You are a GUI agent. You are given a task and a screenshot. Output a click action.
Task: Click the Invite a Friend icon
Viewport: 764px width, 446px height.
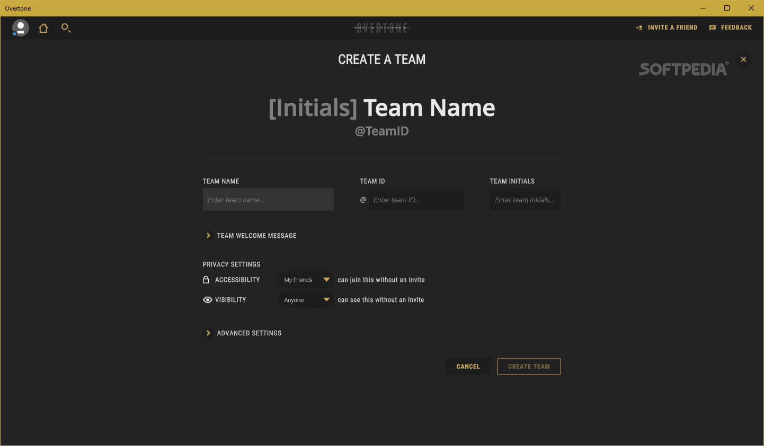pos(639,28)
